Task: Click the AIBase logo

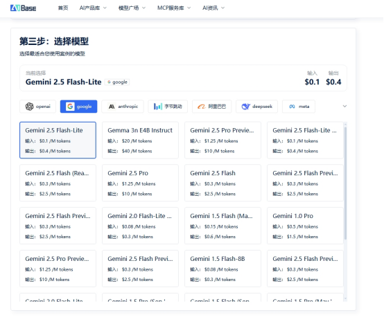Action: point(24,8)
